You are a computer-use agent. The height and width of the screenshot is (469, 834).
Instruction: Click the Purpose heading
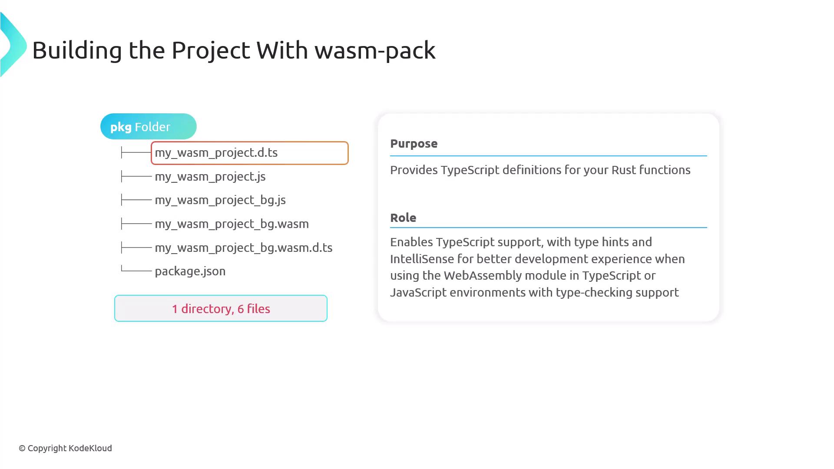point(414,144)
